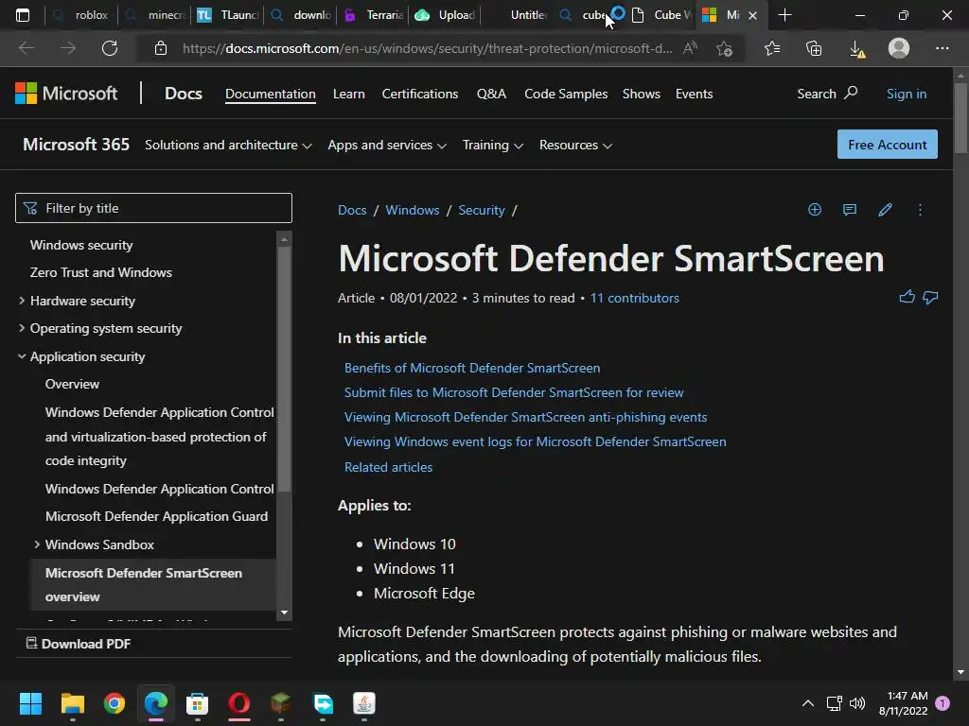Screen dimensions: 969x726
Task: Open File Explorer from taskbar
Action: click(72, 703)
